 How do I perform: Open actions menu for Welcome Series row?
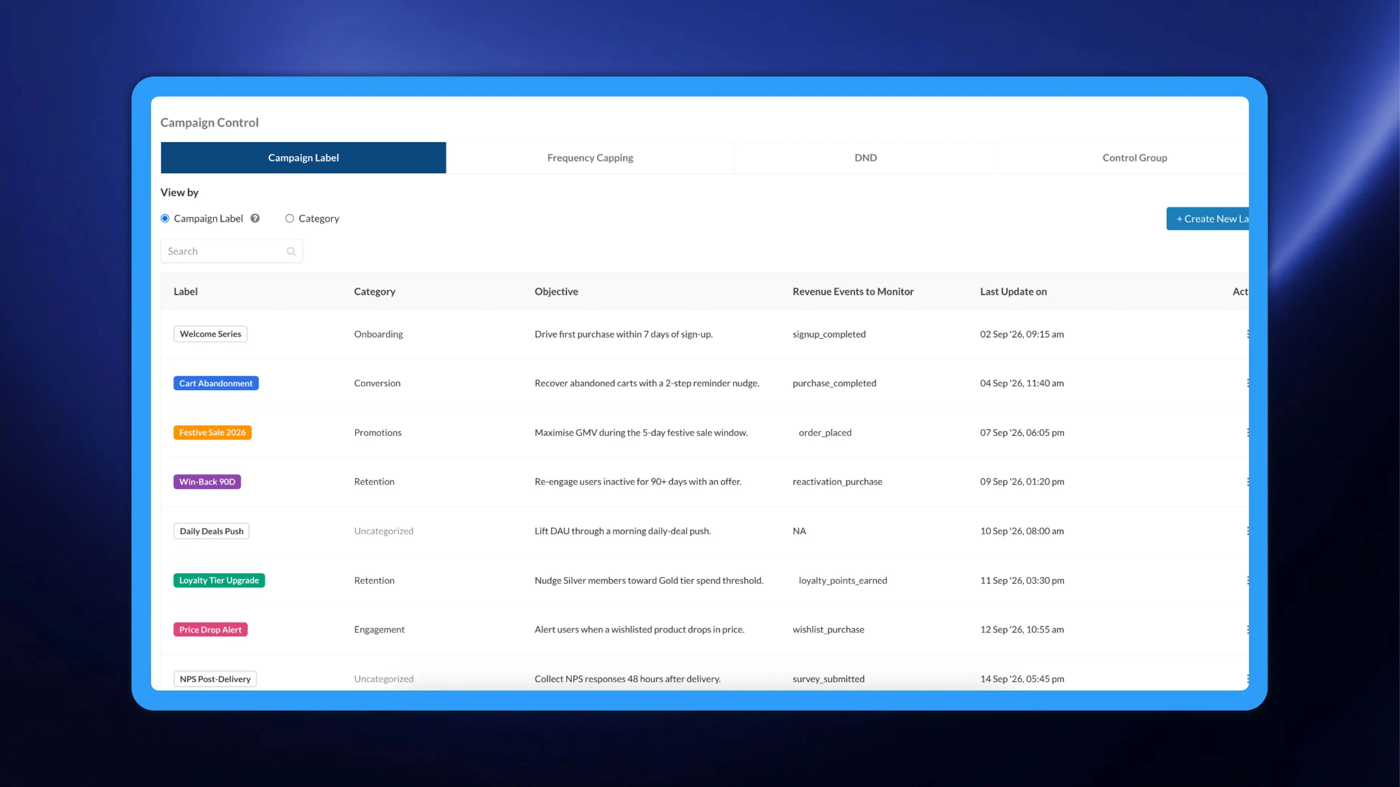[1247, 334]
